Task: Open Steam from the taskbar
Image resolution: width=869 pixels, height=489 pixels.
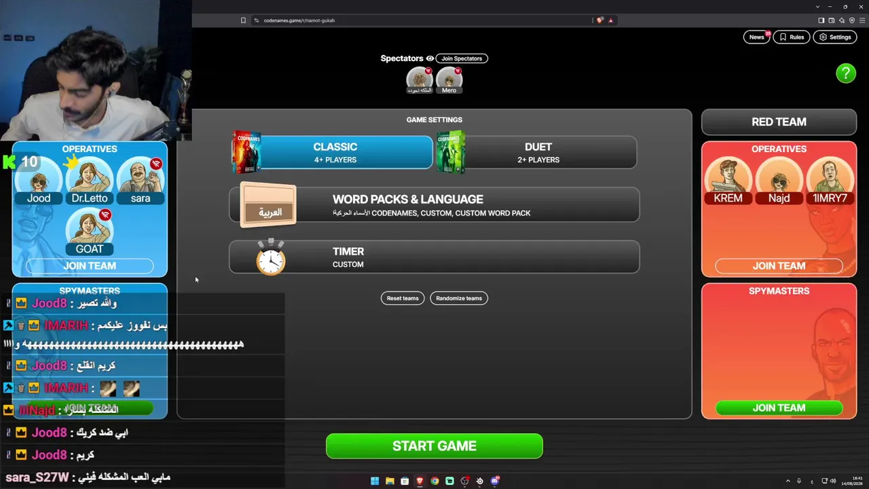Action: (480, 481)
